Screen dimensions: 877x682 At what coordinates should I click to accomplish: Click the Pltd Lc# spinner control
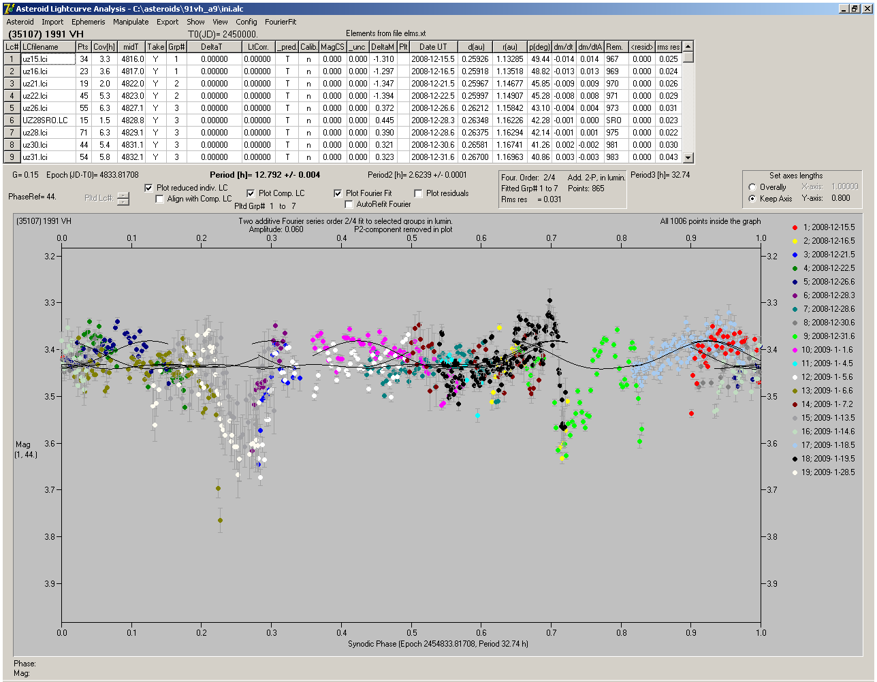coord(123,199)
